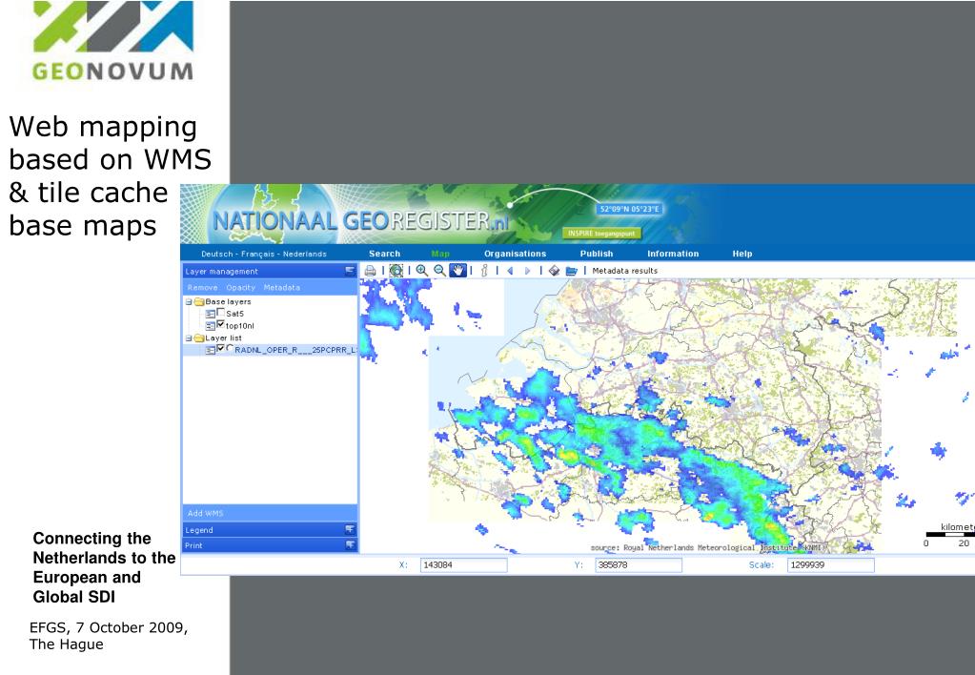Go to next map extent arrow
Viewport: 975px width, 675px height.
coord(528,271)
